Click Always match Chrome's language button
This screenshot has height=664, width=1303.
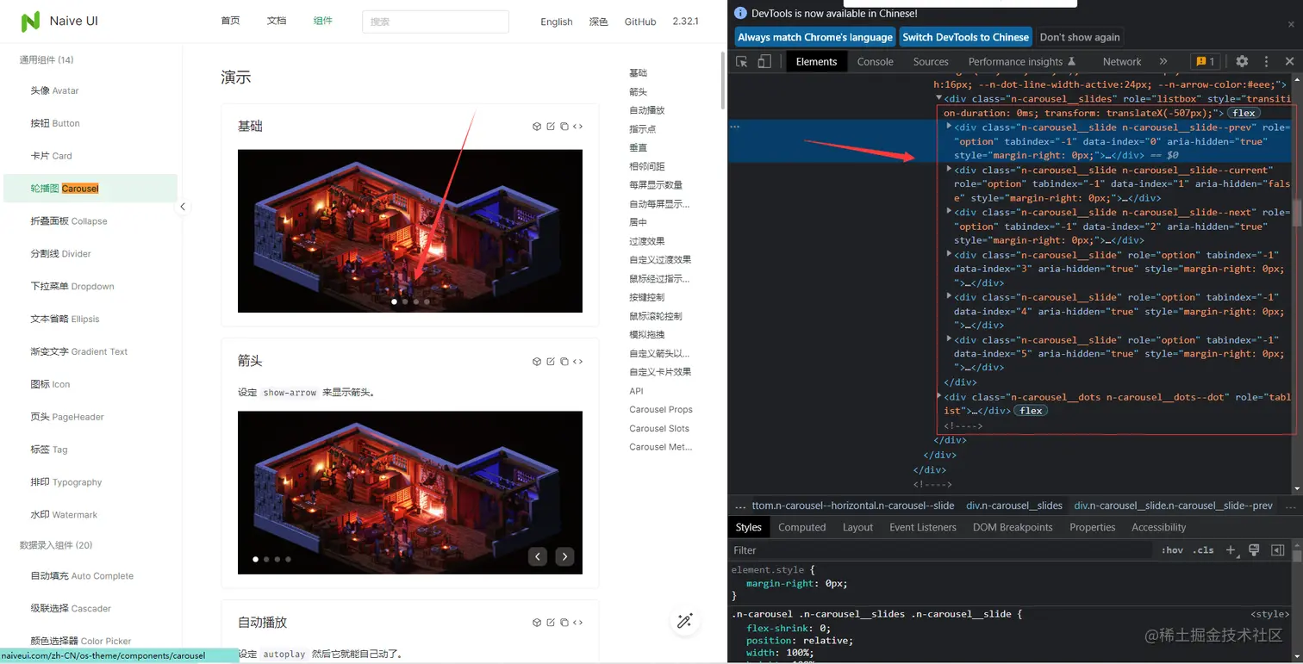coord(815,37)
